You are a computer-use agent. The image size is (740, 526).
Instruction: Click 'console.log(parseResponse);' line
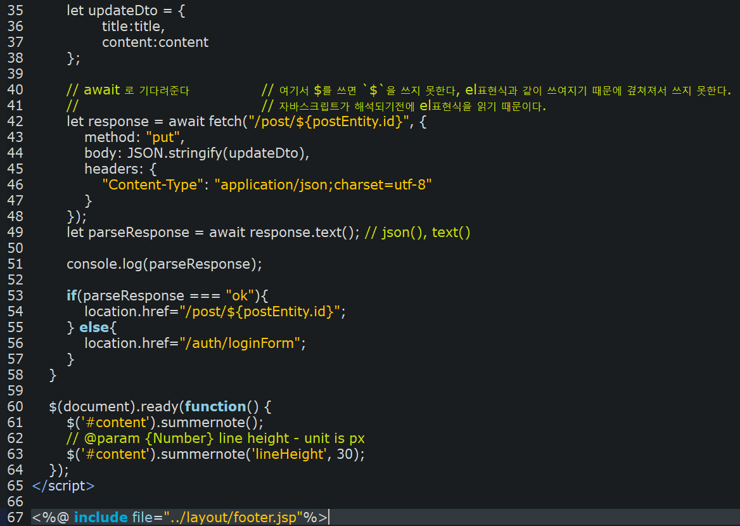[x=164, y=264]
